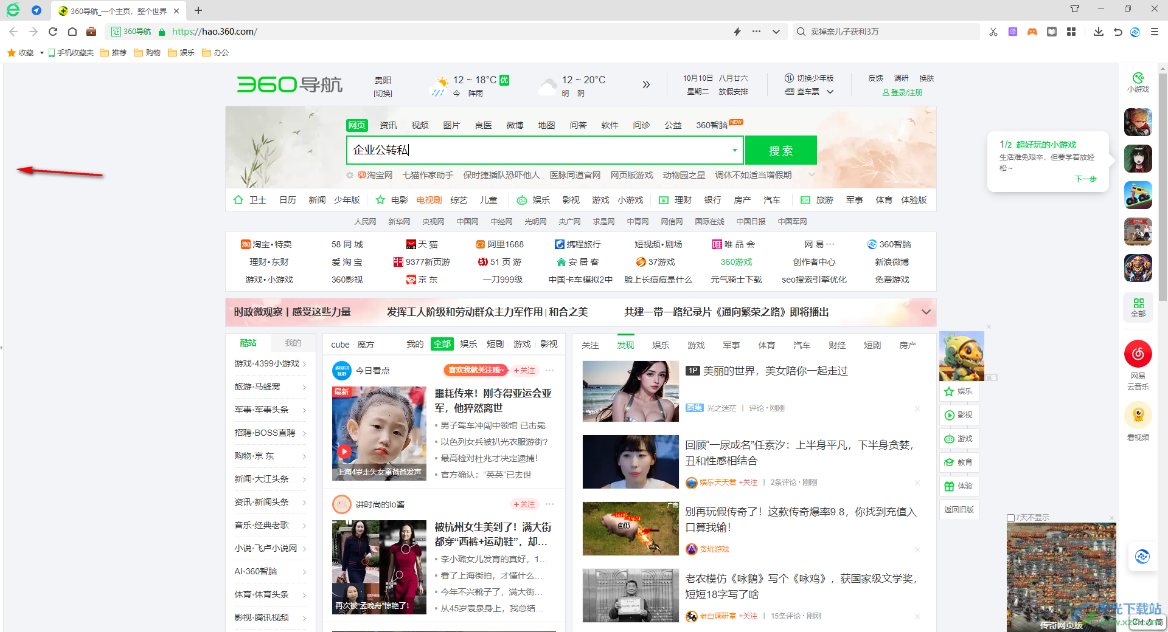Click the 360导航 logo
Screen dimensions: 1168x632
[x=290, y=84]
